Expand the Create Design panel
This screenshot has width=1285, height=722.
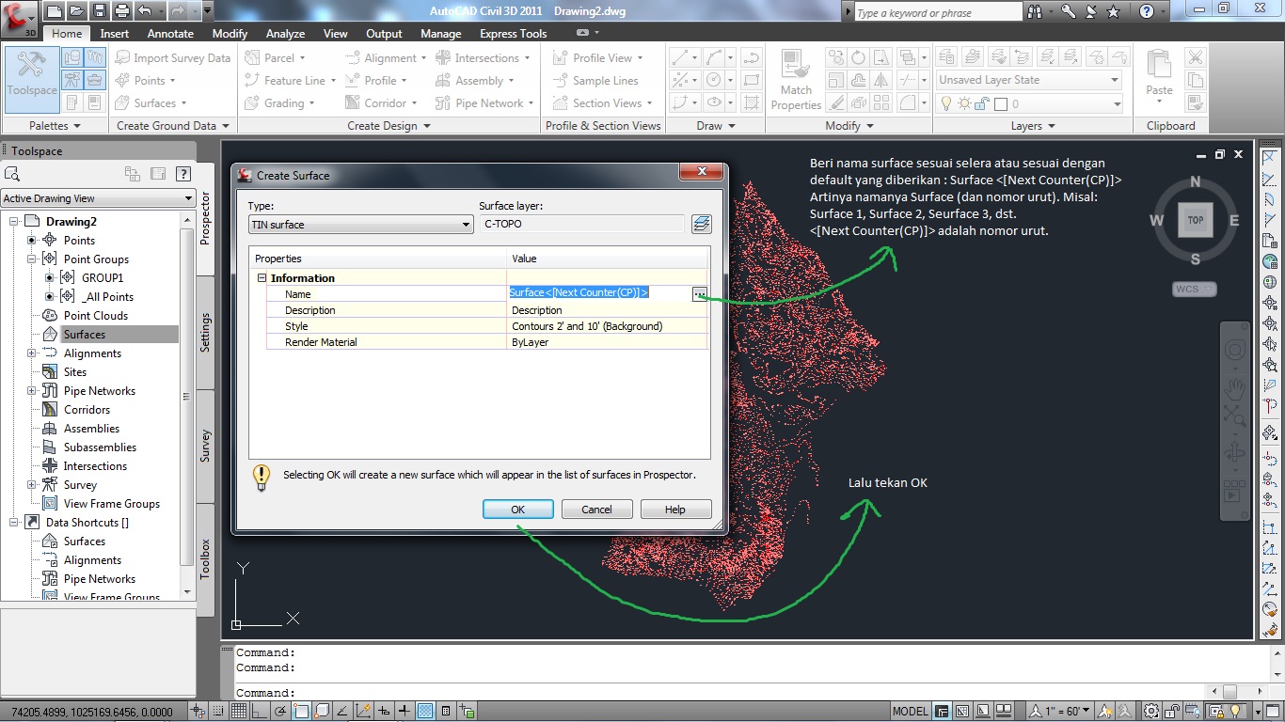point(389,126)
